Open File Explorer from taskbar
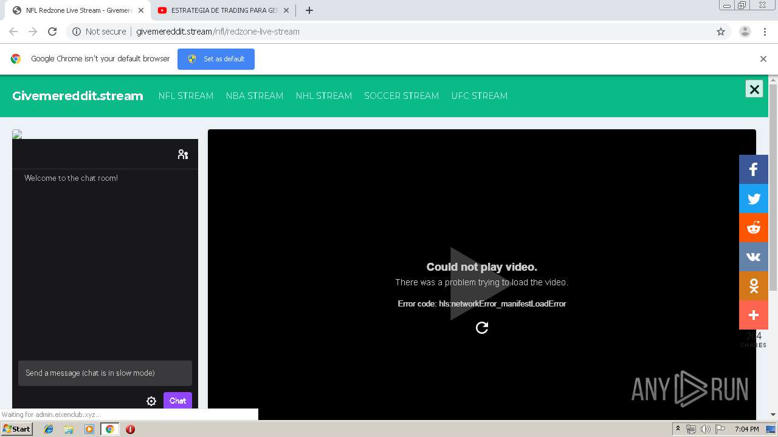Image resolution: width=778 pixels, height=437 pixels. pos(69,429)
